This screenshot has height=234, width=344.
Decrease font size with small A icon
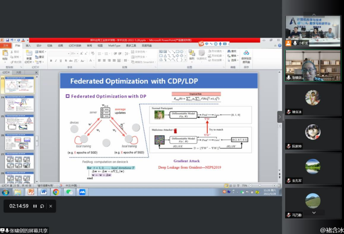86,53
